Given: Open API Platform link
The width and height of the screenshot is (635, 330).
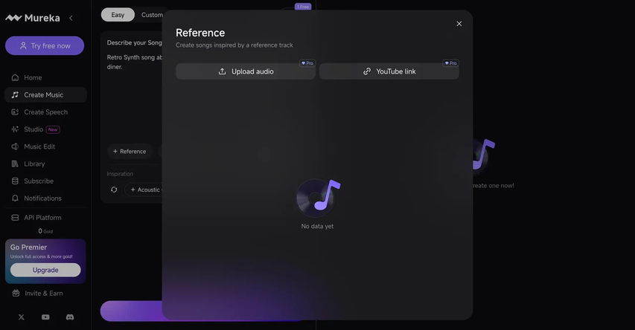Looking at the screenshot, I should point(45,218).
